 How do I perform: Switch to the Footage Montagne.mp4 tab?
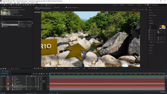73,8
